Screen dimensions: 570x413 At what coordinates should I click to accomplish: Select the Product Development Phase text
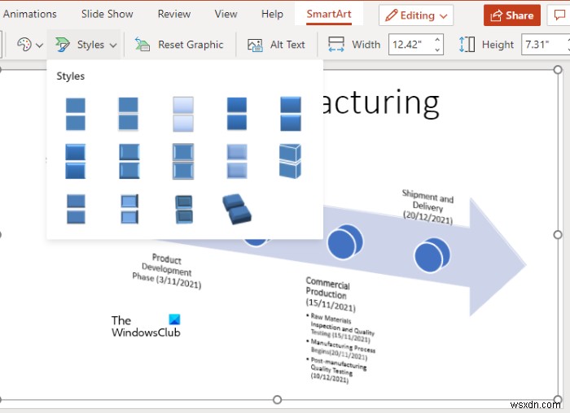point(166,272)
